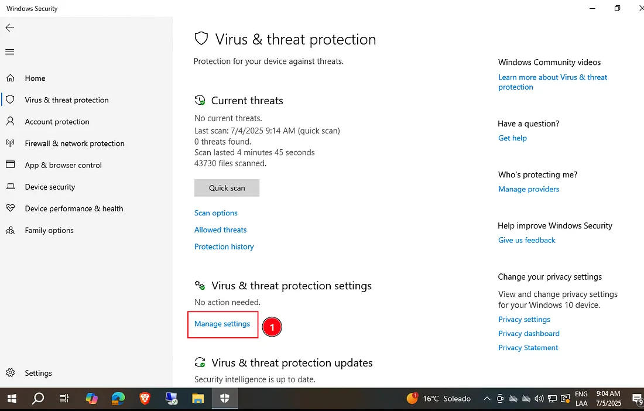Click the Current threats clock-shield icon

click(200, 100)
